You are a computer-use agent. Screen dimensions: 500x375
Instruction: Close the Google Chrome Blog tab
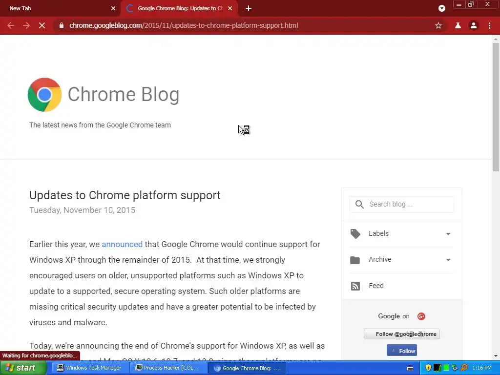pos(230,8)
